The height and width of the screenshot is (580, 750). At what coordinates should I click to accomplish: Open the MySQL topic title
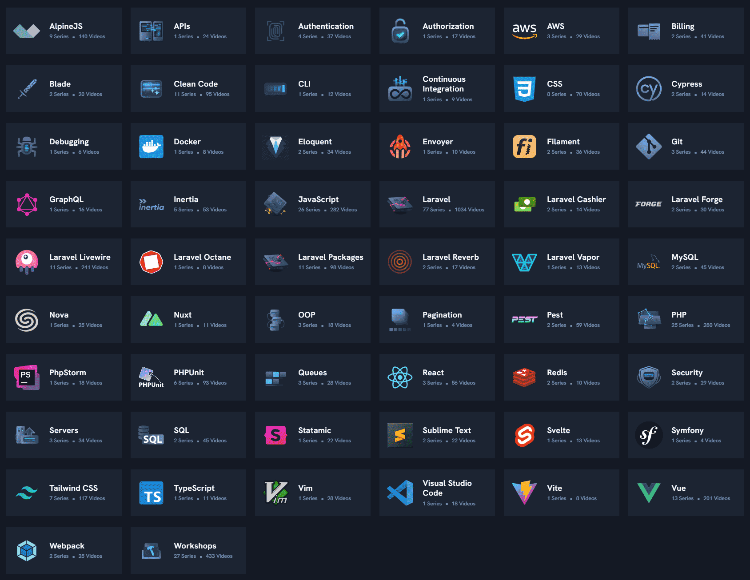coord(685,257)
